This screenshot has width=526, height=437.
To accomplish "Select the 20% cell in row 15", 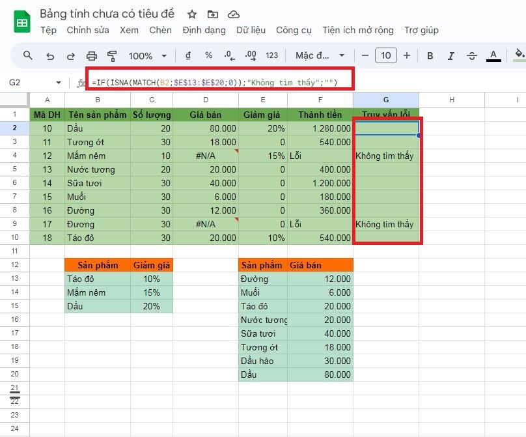I will [x=152, y=306].
